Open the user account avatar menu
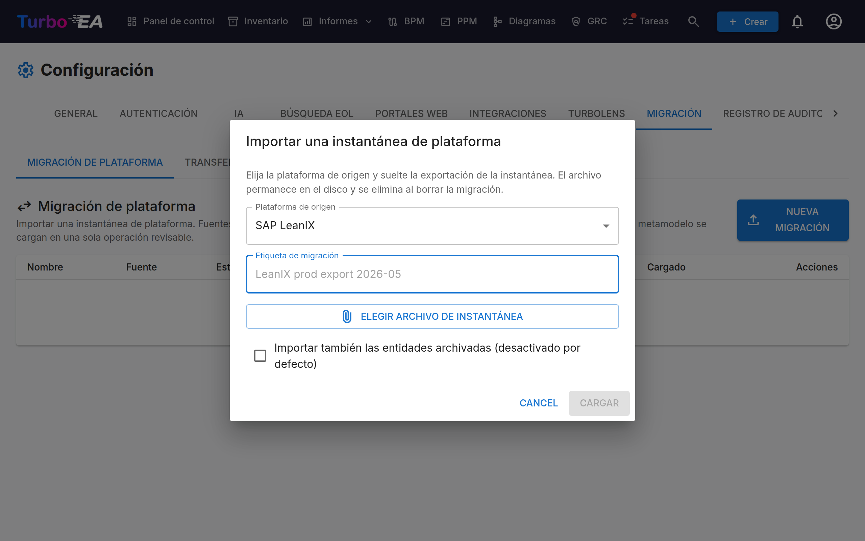The image size is (865, 541). [834, 22]
